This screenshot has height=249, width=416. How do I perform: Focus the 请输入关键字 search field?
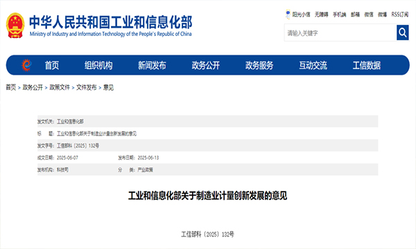340,33
